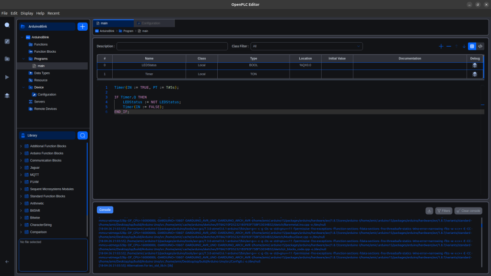Click the play/run icon in left sidebar

7,77
